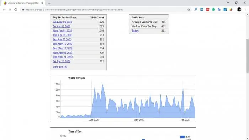Open Chrome's three-dot menu

click(245, 10)
